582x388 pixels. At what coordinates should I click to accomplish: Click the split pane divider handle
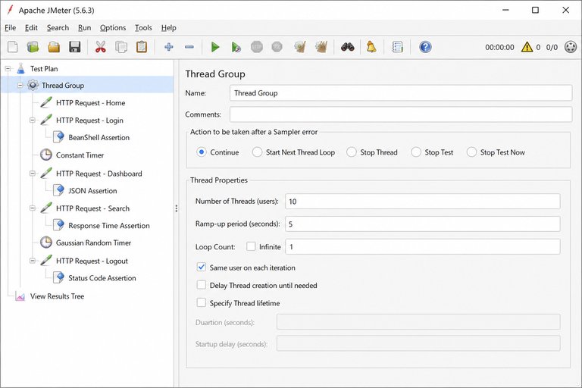177,208
